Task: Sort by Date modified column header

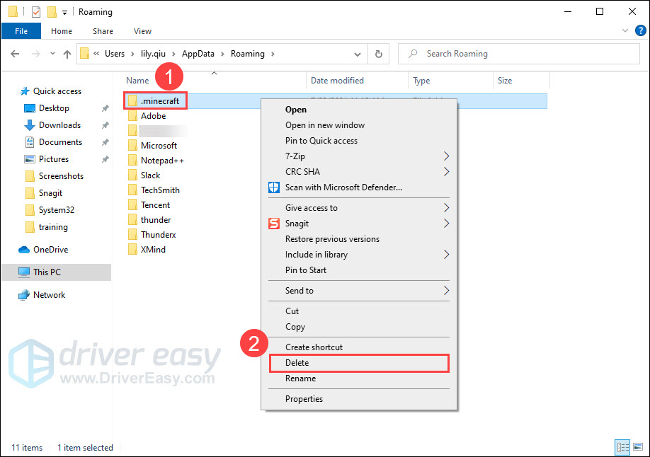Action: pos(337,81)
